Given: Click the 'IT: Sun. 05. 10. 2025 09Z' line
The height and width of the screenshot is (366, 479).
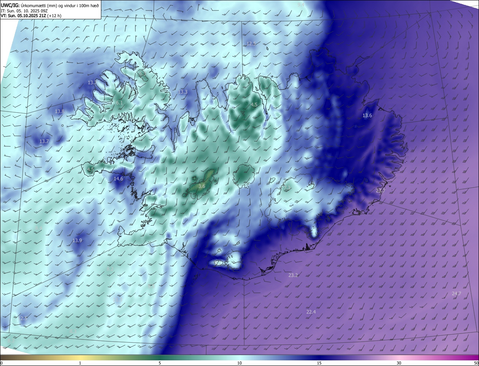Looking at the screenshot, I should tap(24, 10).
